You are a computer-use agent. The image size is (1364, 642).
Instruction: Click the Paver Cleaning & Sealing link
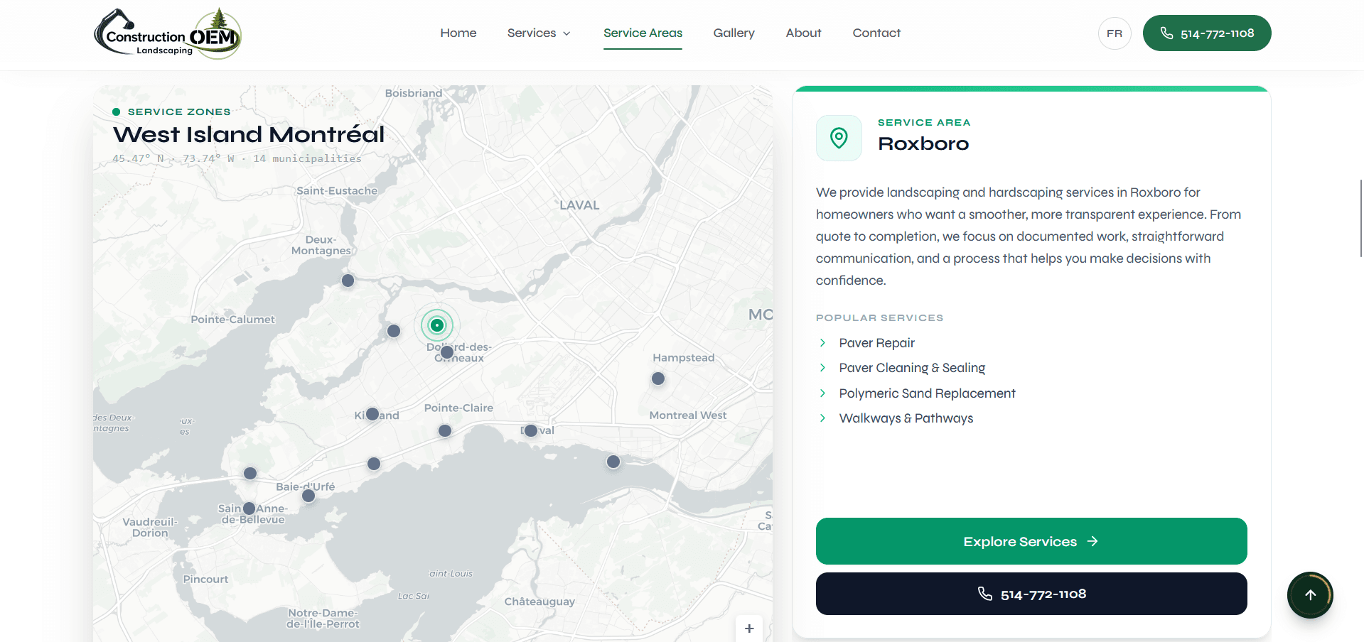pos(912,368)
